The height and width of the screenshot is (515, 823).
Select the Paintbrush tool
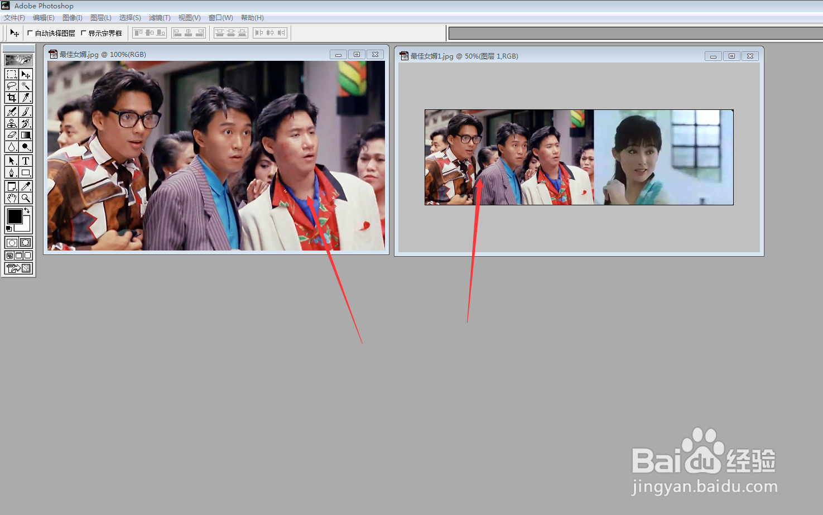[x=26, y=112]
